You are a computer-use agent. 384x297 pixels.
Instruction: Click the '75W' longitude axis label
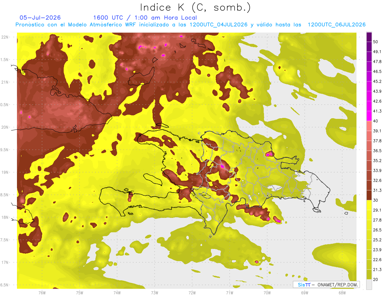80,293
